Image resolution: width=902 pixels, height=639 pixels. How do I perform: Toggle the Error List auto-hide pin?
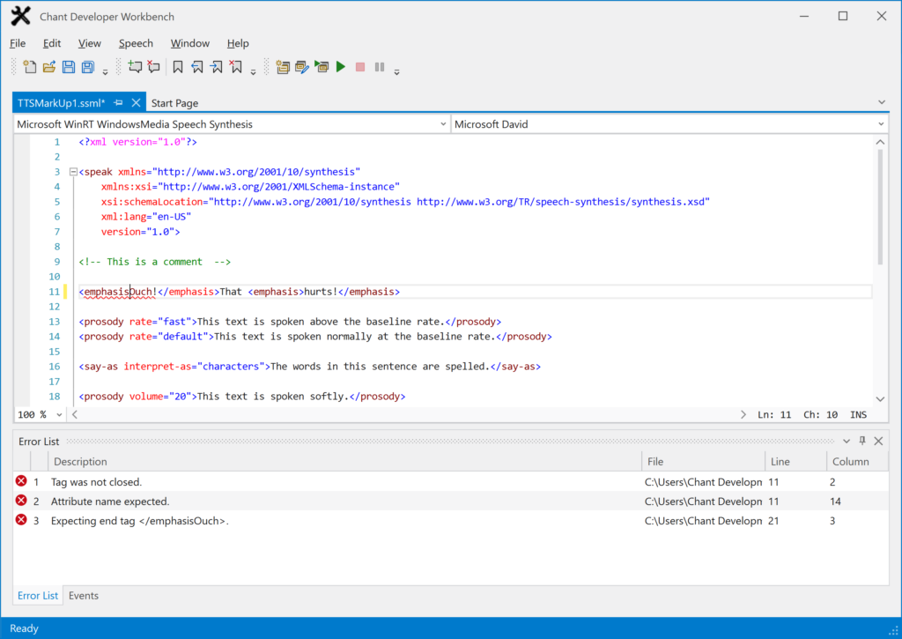click(x=862, y=441)
